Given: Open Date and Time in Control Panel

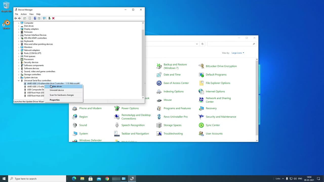Looking at the screenshot, I should pos(172,75).
